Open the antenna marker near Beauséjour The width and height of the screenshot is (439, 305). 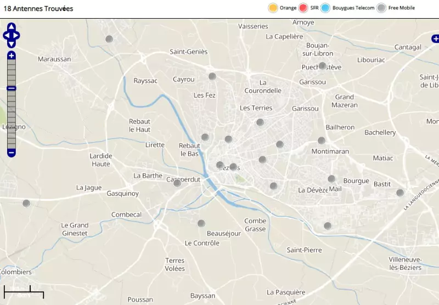click(x=201, y=223)
